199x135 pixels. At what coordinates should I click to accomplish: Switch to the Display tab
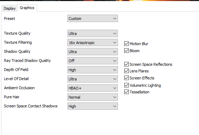9,8
